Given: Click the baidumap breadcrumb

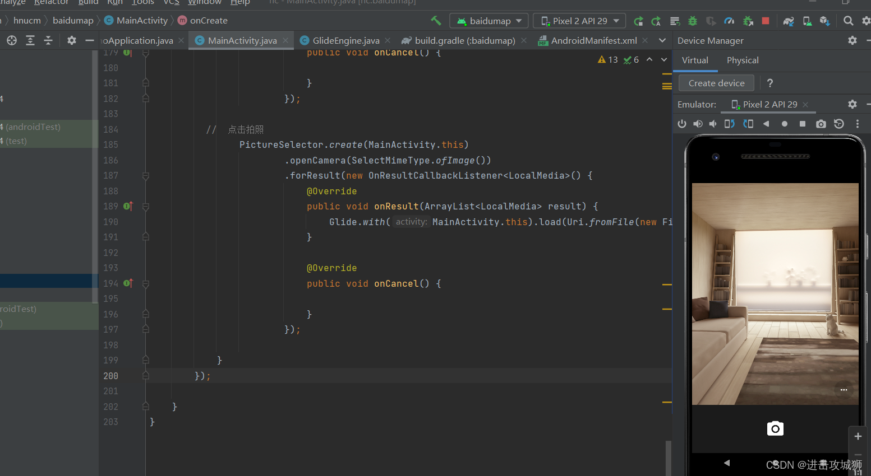Looking at the screenshot, I should (x=73, y=21).
